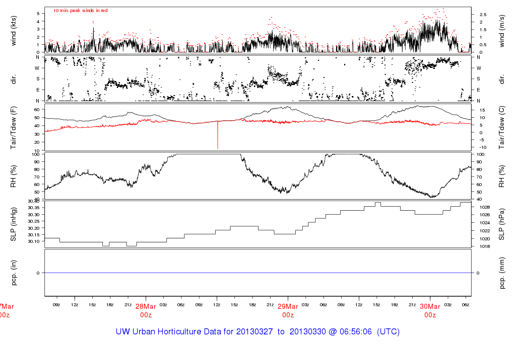Click the '30.10' pressure tick value
The height and width of the screenshot is (352, 516).
[34, 241]
